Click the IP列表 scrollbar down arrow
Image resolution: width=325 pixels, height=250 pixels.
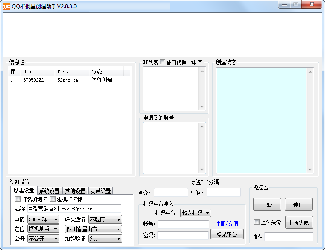202,107
